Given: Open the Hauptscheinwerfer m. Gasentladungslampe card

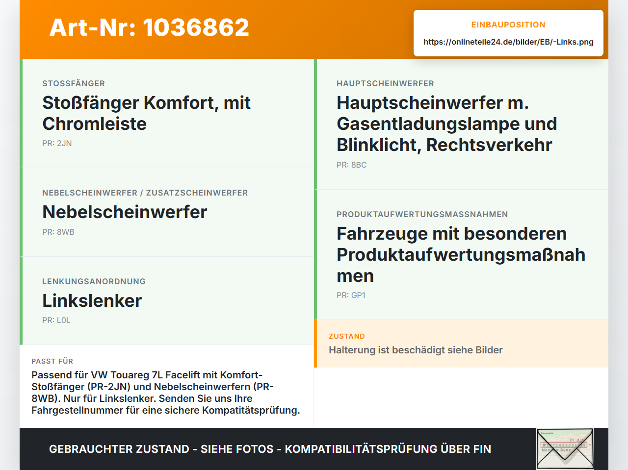Looking at the screenshot, I should click(x=461, y=124).
